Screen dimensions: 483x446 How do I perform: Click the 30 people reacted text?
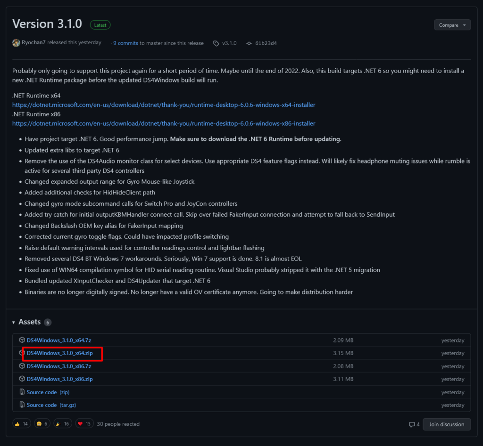pos(118,424)
